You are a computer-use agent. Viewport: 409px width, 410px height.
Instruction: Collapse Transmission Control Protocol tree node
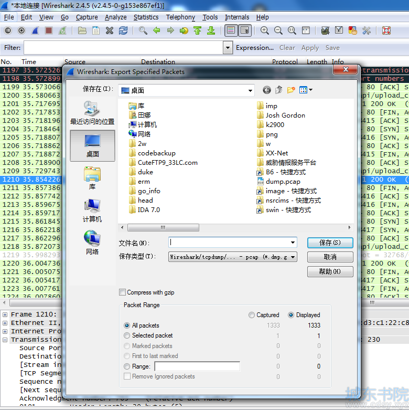pyautogui.click(x=5, y=340)
